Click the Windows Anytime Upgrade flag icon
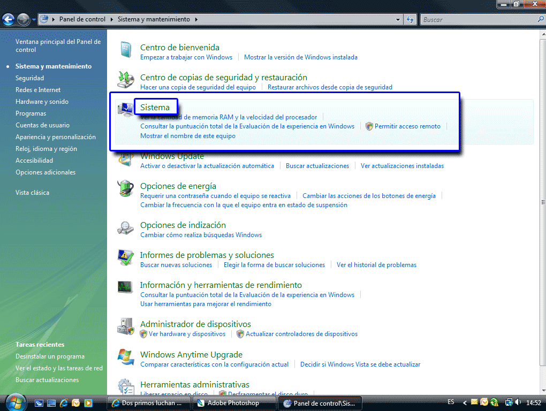The width and height of the screenshot is (546, 411). (x=125, y=357)
